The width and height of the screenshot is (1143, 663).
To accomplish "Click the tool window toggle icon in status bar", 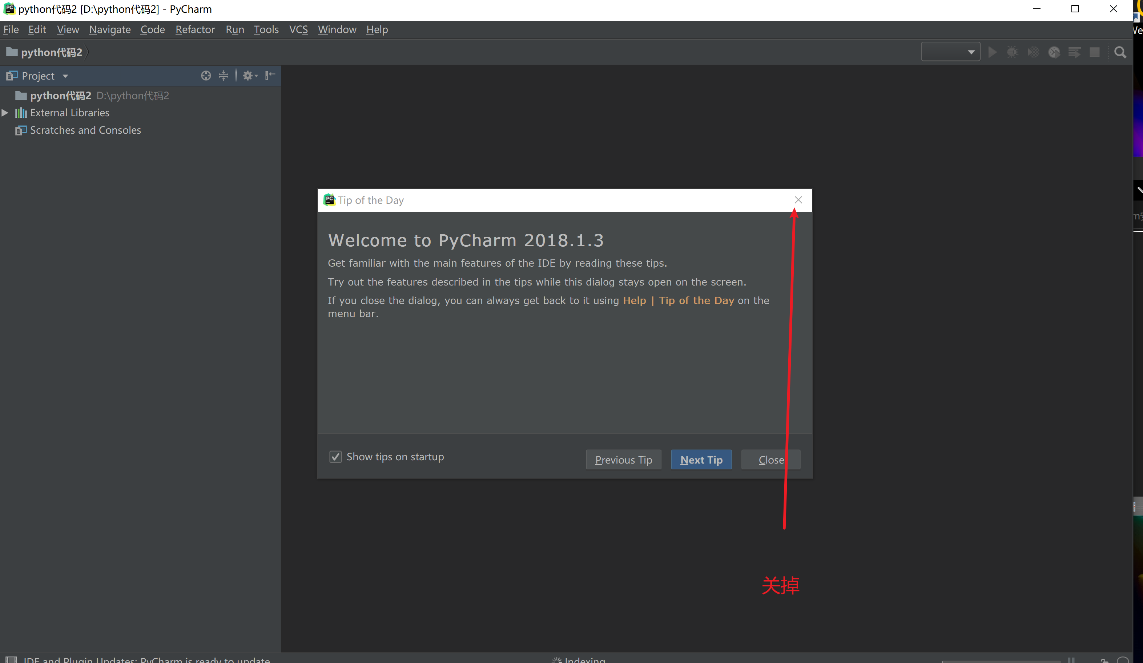I will [x=11, y=659].
